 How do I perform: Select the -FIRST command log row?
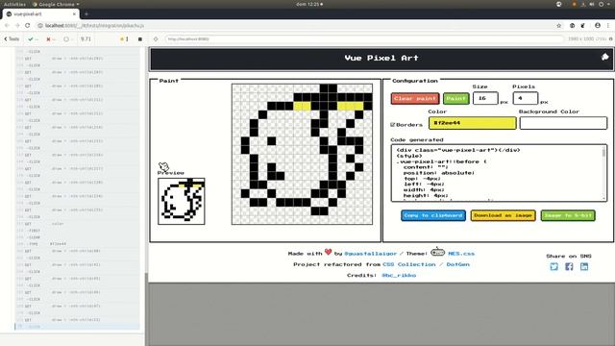pos(77,231)
